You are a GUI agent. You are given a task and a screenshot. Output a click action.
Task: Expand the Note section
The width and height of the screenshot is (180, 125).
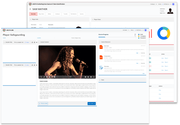(100, 80)
